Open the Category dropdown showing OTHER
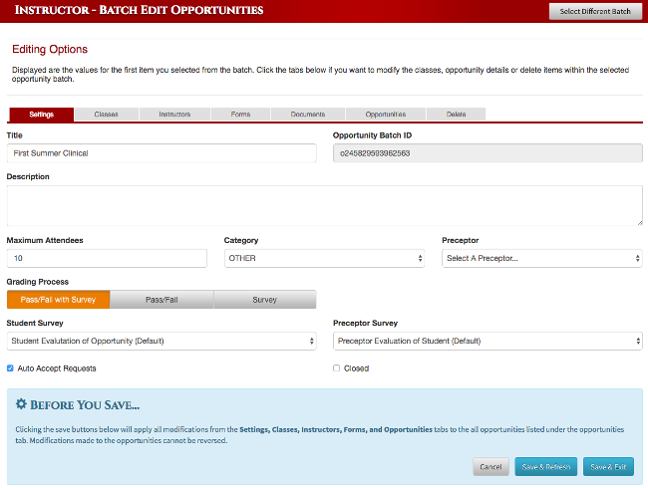 [324, 259]
